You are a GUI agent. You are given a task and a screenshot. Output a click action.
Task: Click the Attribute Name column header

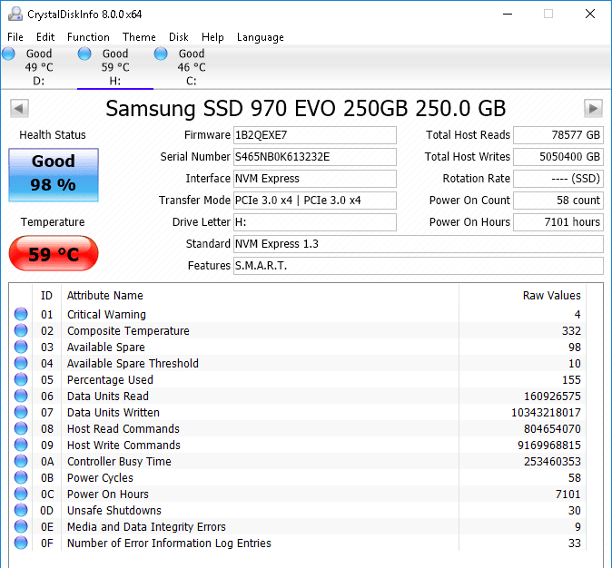tap(260, 295)
